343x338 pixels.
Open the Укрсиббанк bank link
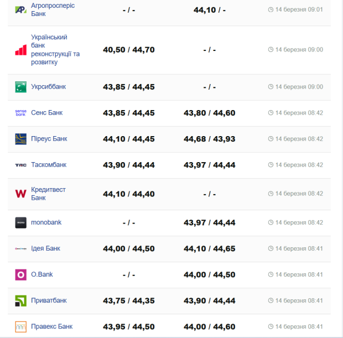pos(48,87)
